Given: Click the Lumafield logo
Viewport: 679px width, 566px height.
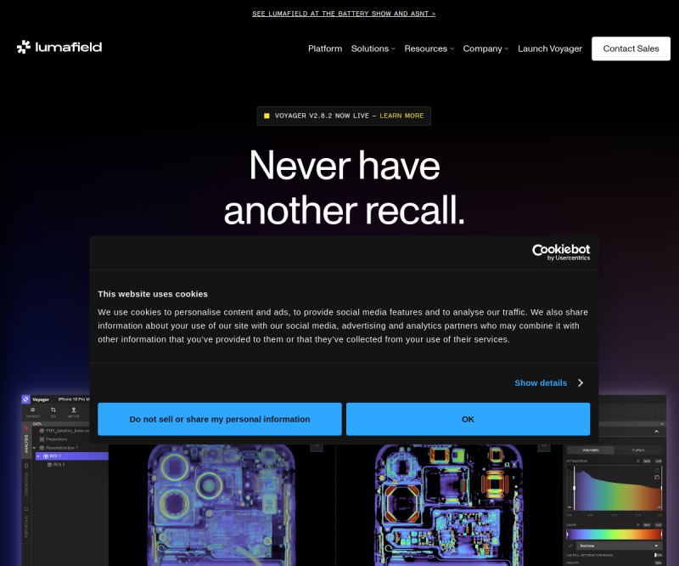Looking at the screenshot, I should pos(59,47).
